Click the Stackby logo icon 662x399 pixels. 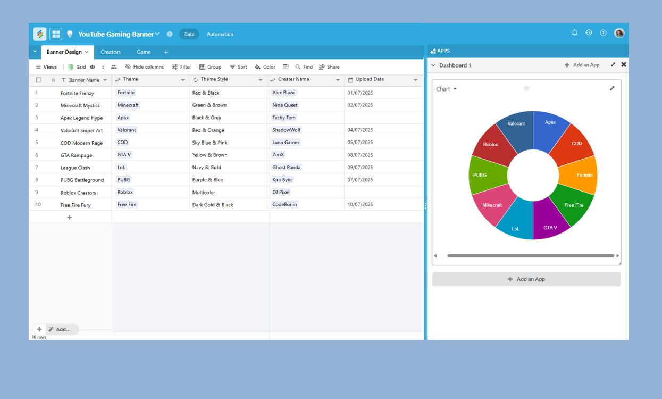40,34
